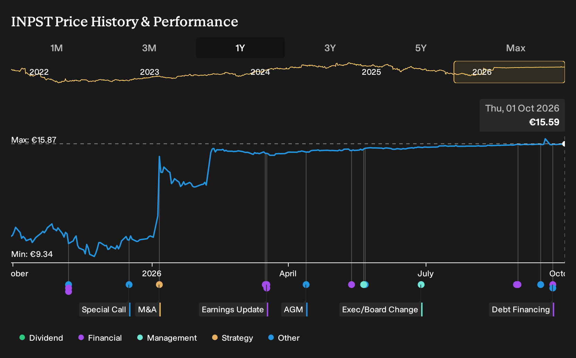Select the 1M time range tab
This screenshot has height=358, width=576.
click(x=56, y=48)
